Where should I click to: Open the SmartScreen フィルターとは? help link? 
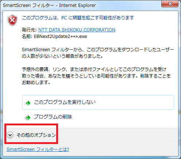pyautogui.click(x=38, y=149)
